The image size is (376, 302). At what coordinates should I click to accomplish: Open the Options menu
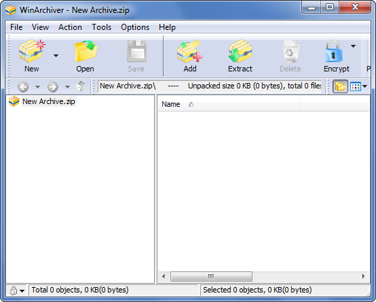click(x=135, y=27)
